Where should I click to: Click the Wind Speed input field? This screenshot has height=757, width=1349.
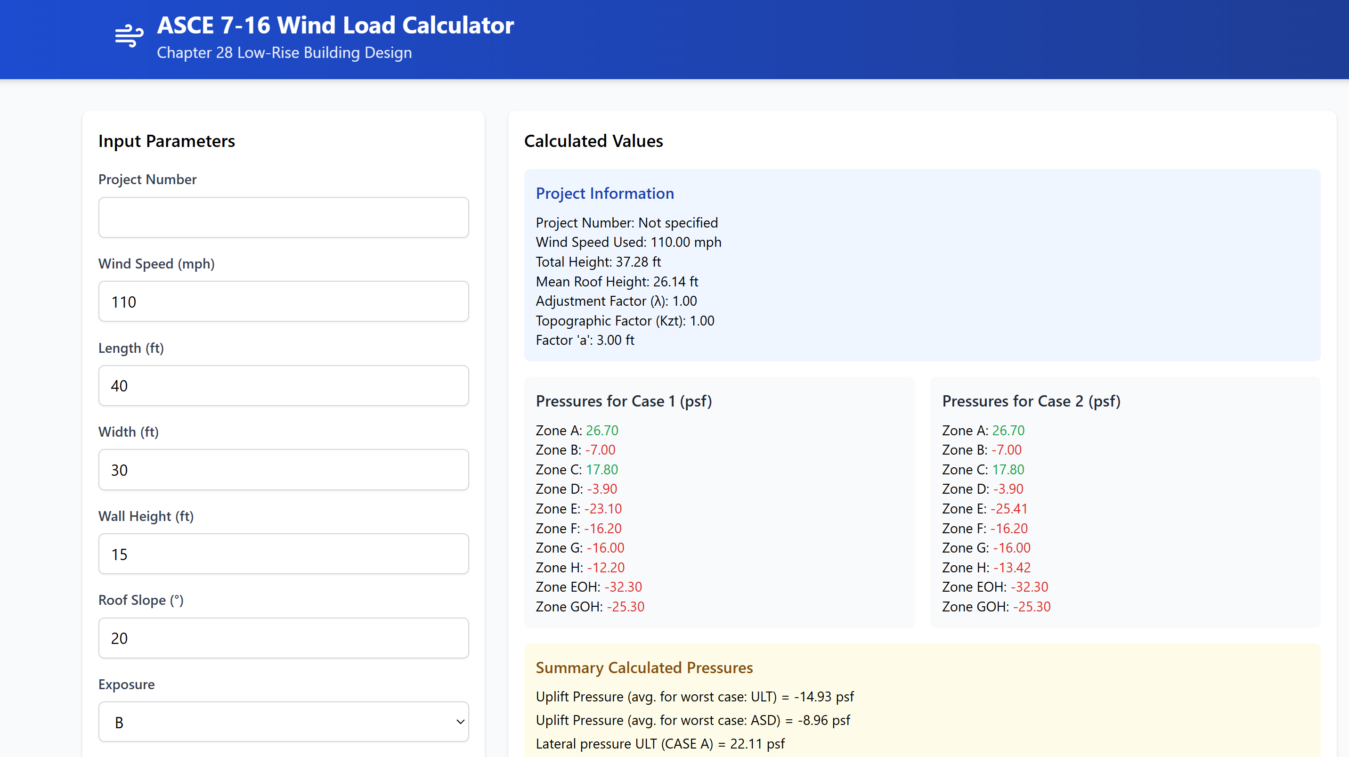(283, 302)
